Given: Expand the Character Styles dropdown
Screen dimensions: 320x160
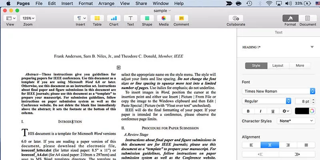Looking at the screenshot, I should coord(296,121).
